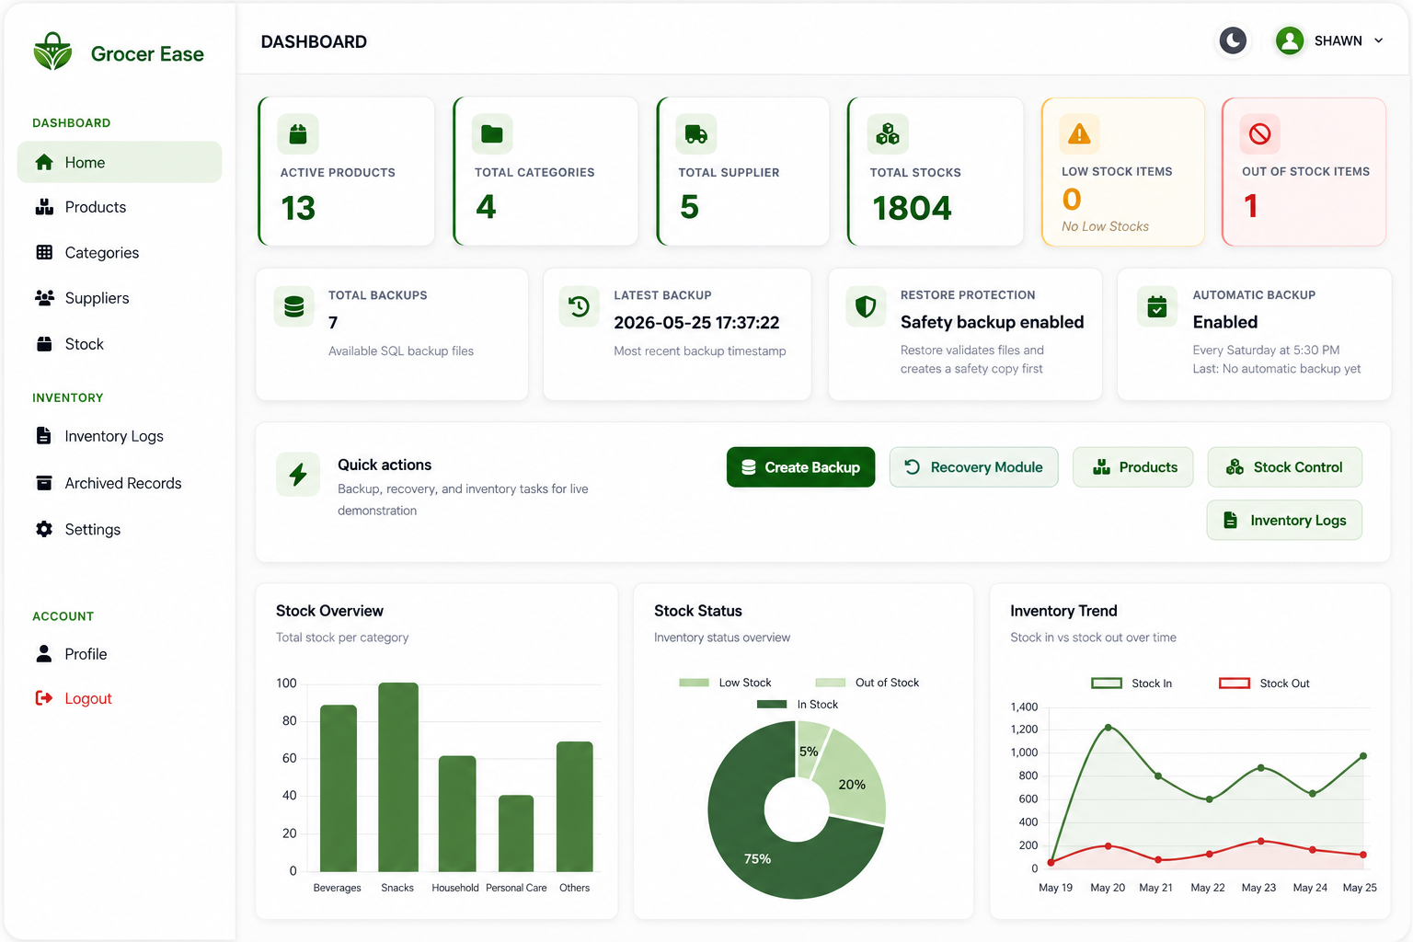Click the Quick actions lightning bolt icon
The width and height of the screenshot is (1413, 942).
pyautogui.click(x=298, y=475)
